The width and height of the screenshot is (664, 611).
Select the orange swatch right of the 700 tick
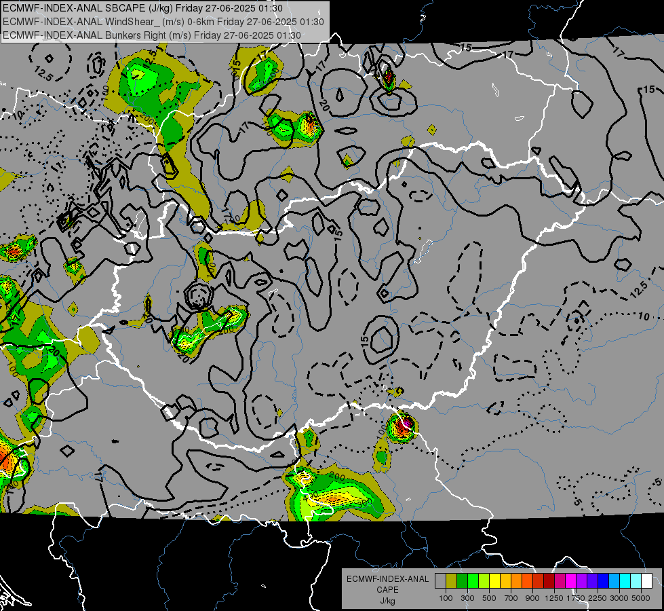pos(517,581)
